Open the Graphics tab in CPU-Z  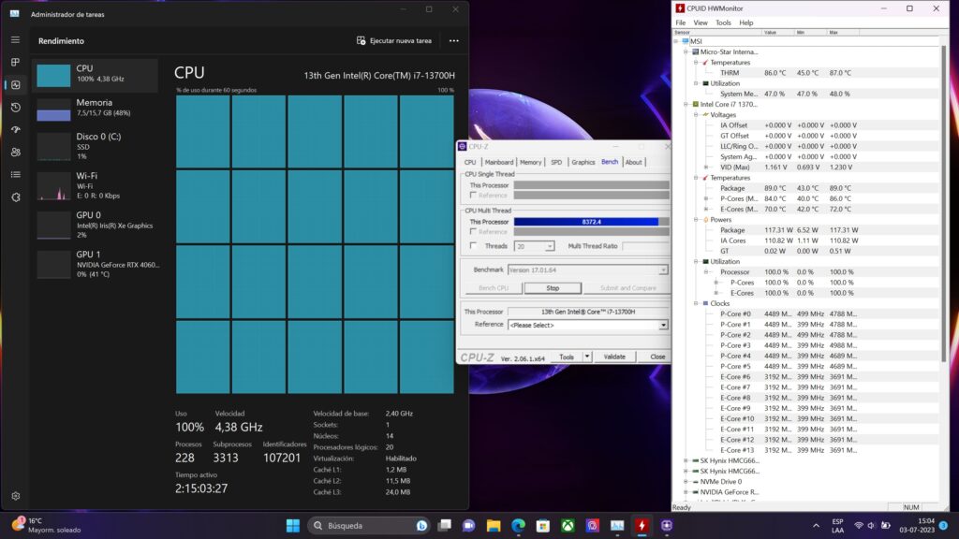[x=583, y=162]
